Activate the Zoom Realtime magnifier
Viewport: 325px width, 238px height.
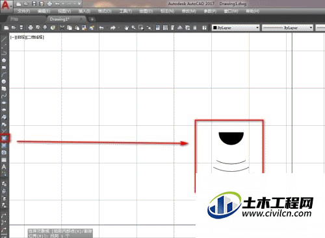pos(134,28)
